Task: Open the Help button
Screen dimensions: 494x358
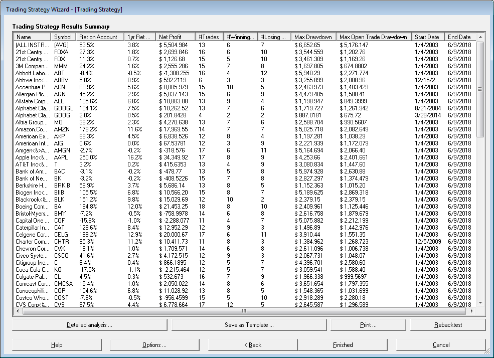Action: [56, 345]
